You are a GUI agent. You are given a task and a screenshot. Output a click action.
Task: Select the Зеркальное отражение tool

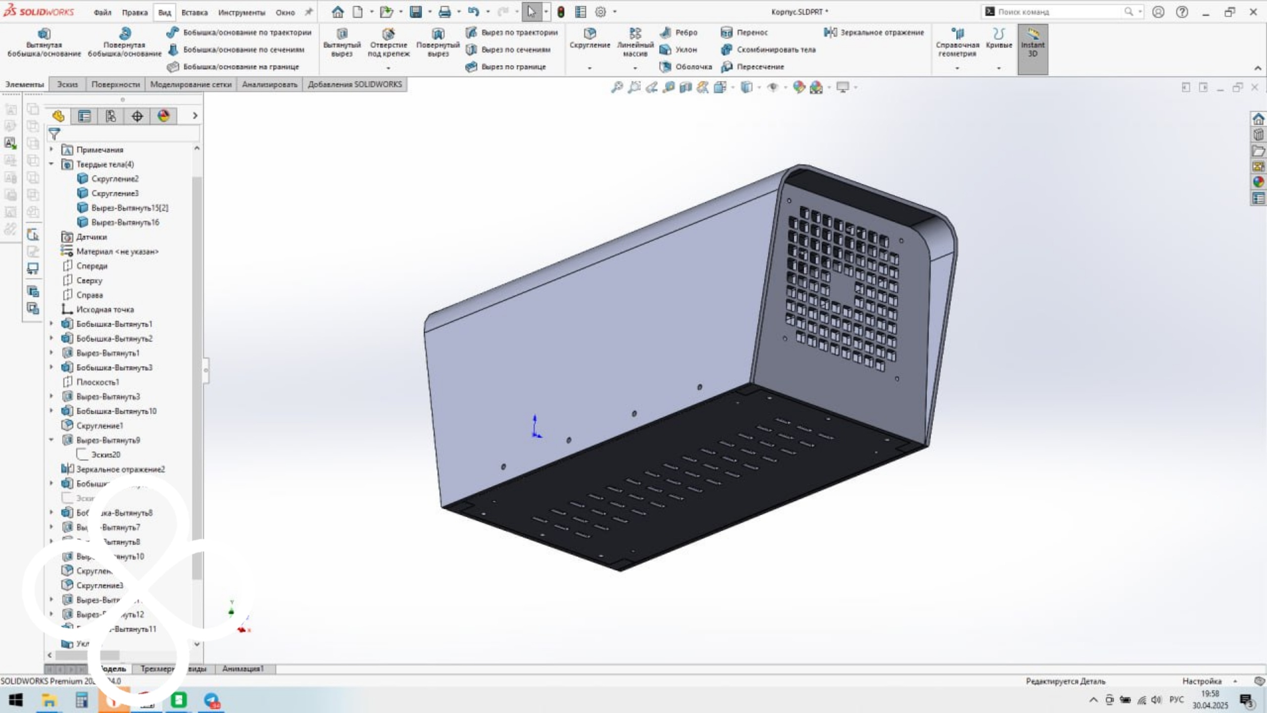click(x=874, y=33)
